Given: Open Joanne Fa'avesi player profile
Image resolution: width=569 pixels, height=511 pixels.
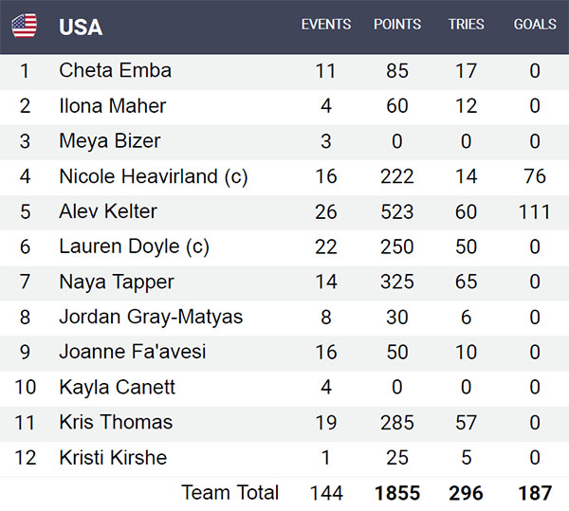Looking at the screenshot, I should 132,352.
